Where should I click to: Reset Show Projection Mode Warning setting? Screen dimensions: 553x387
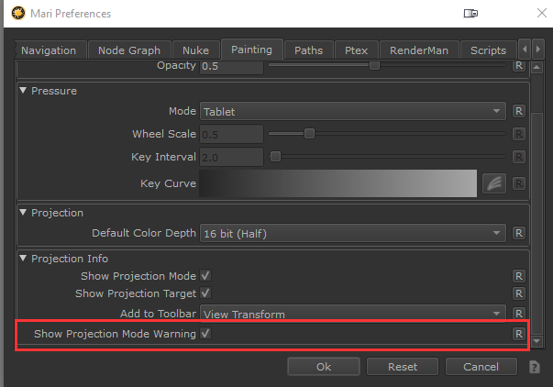click(518, 334)
